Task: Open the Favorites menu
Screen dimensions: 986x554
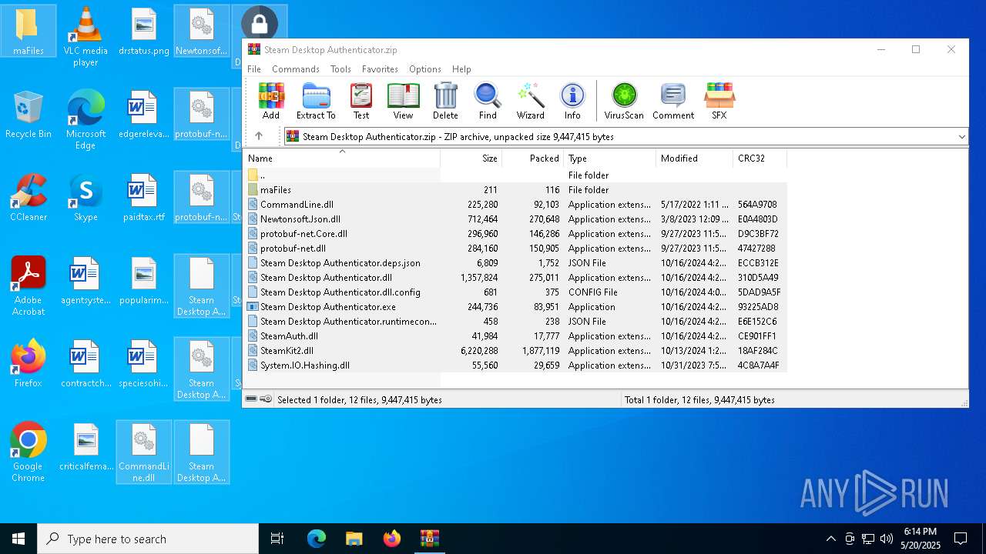Action: [x=380, y=69]
